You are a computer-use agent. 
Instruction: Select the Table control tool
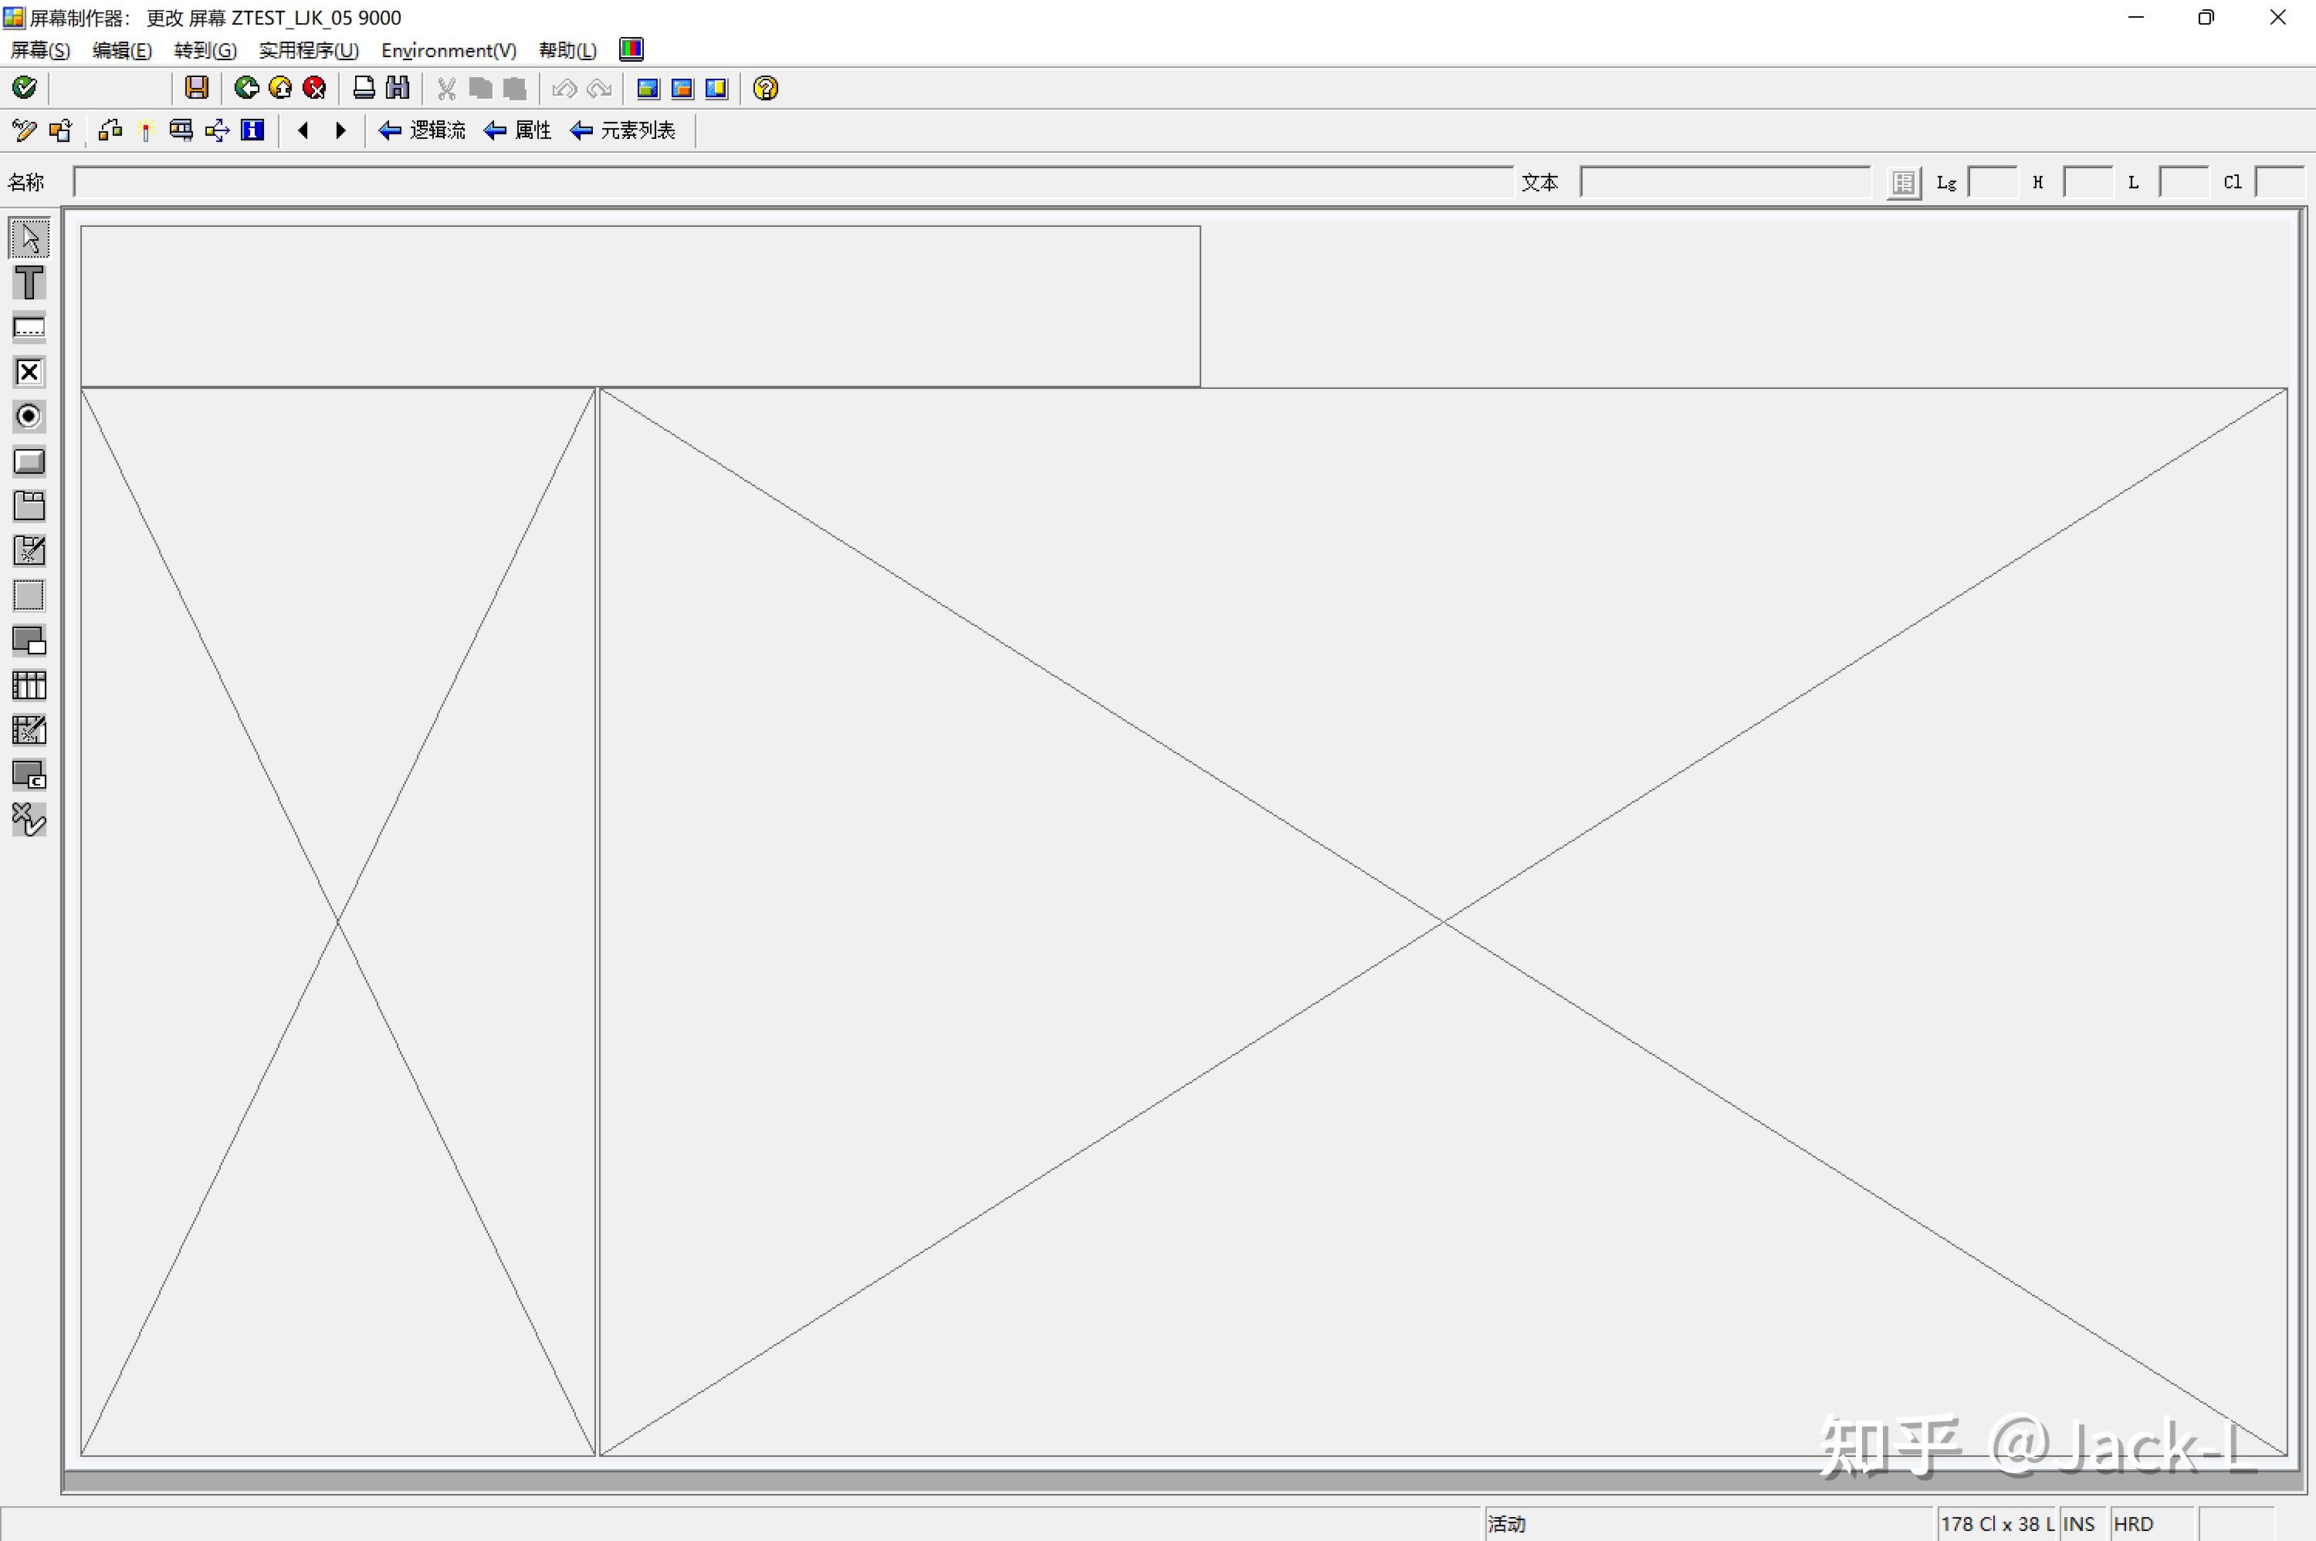(x=29, y=685)
